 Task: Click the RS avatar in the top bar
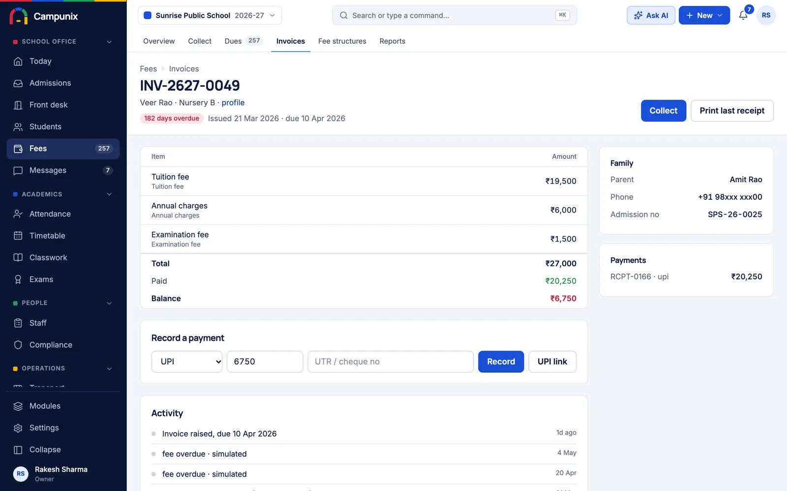point(766,15)
